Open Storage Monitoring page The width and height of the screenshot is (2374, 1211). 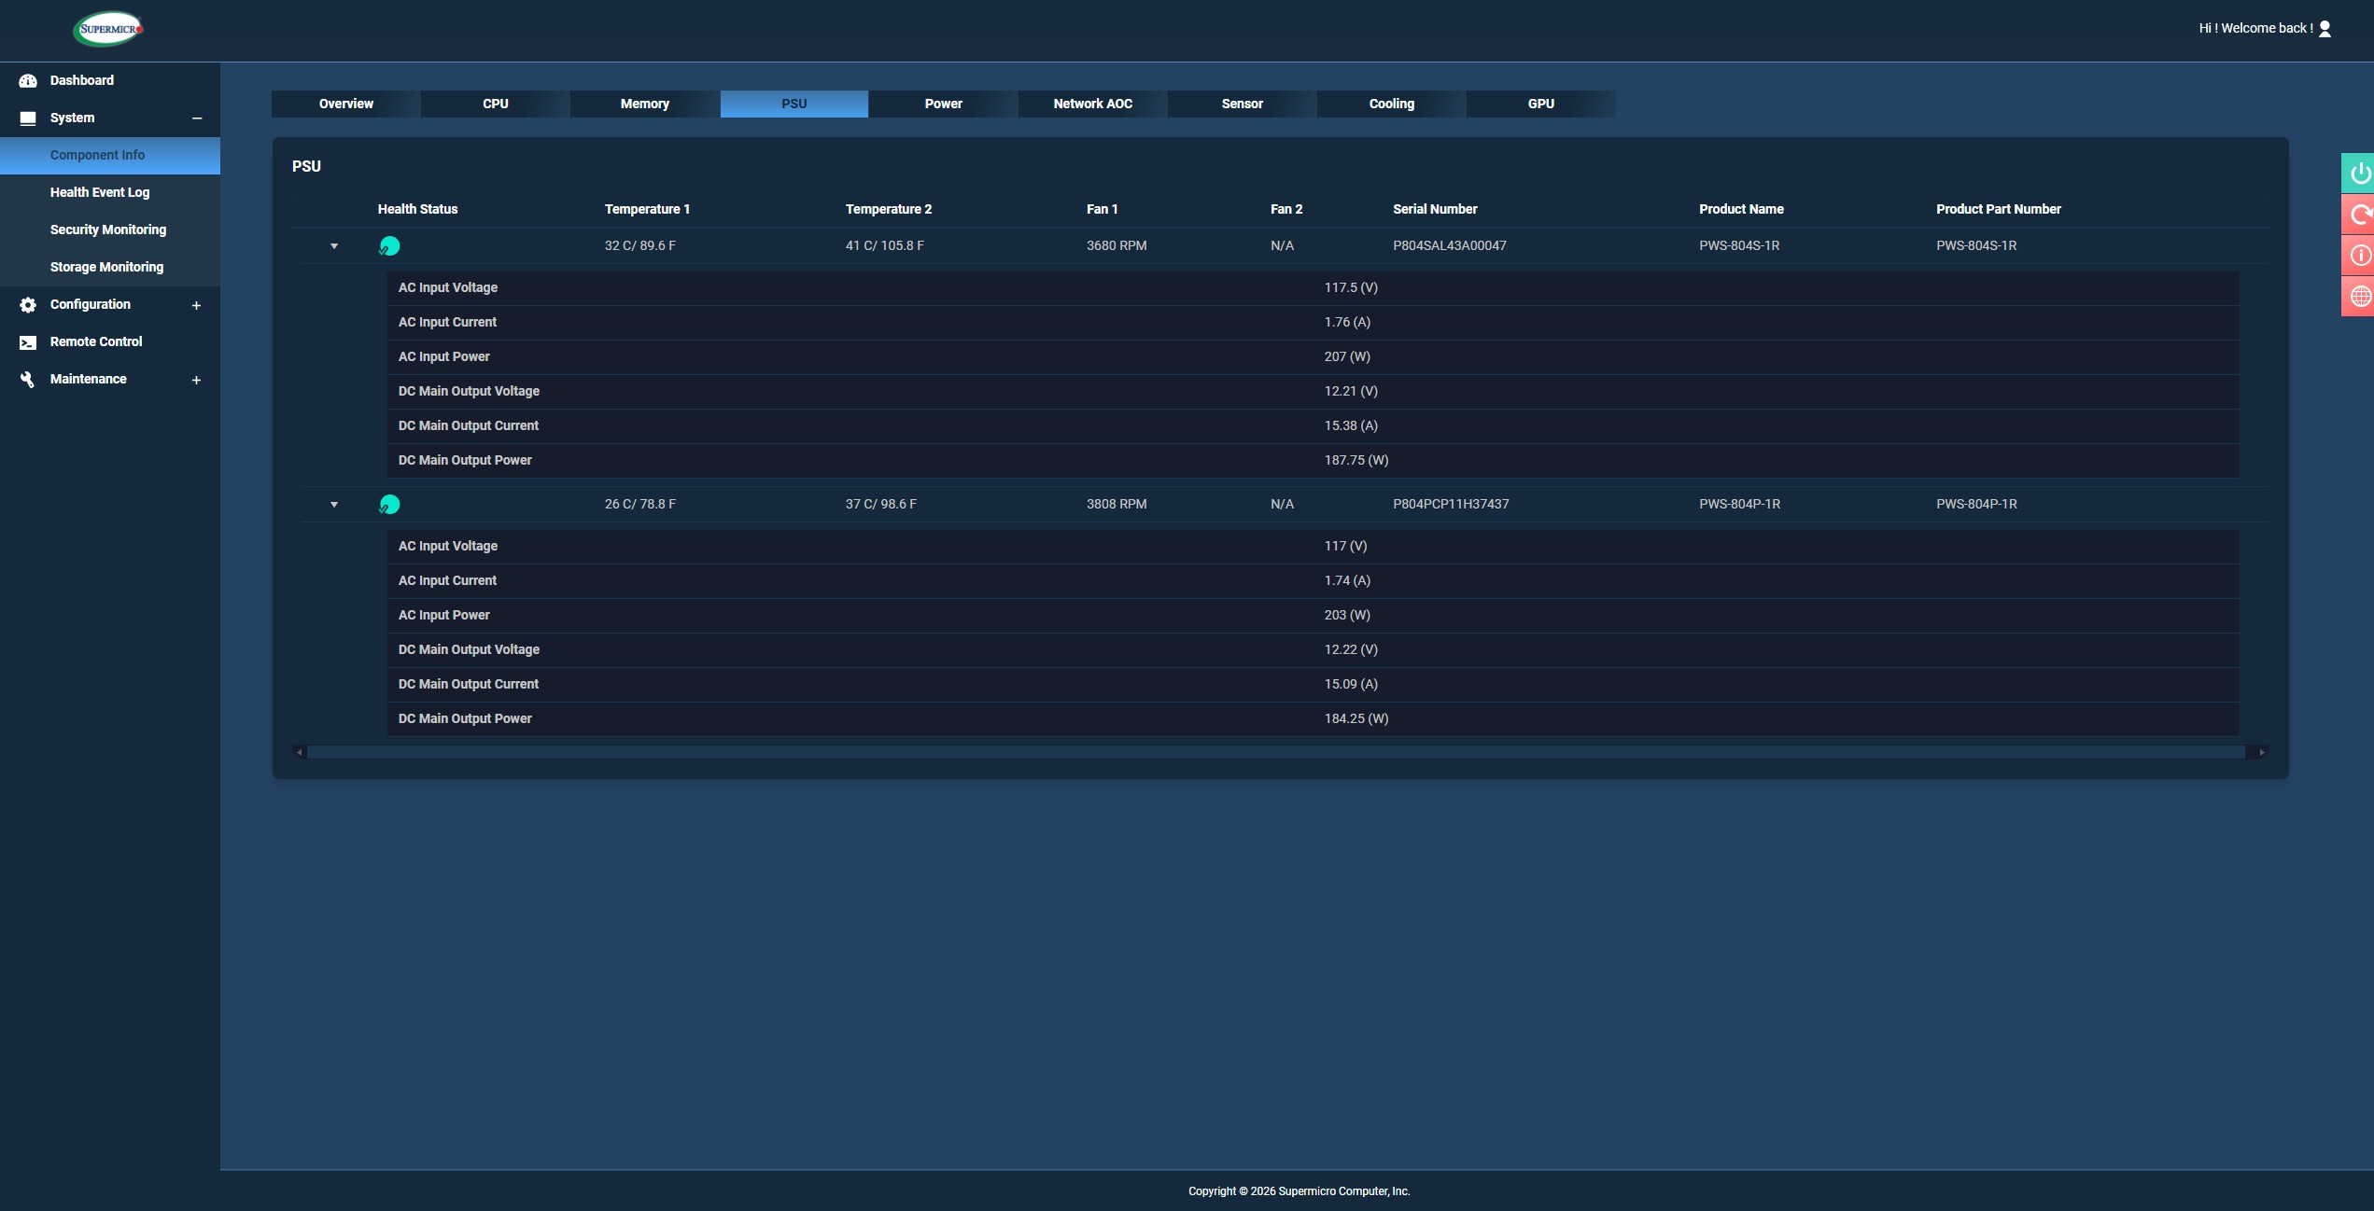pyautogui.click(x=106, y=267)
